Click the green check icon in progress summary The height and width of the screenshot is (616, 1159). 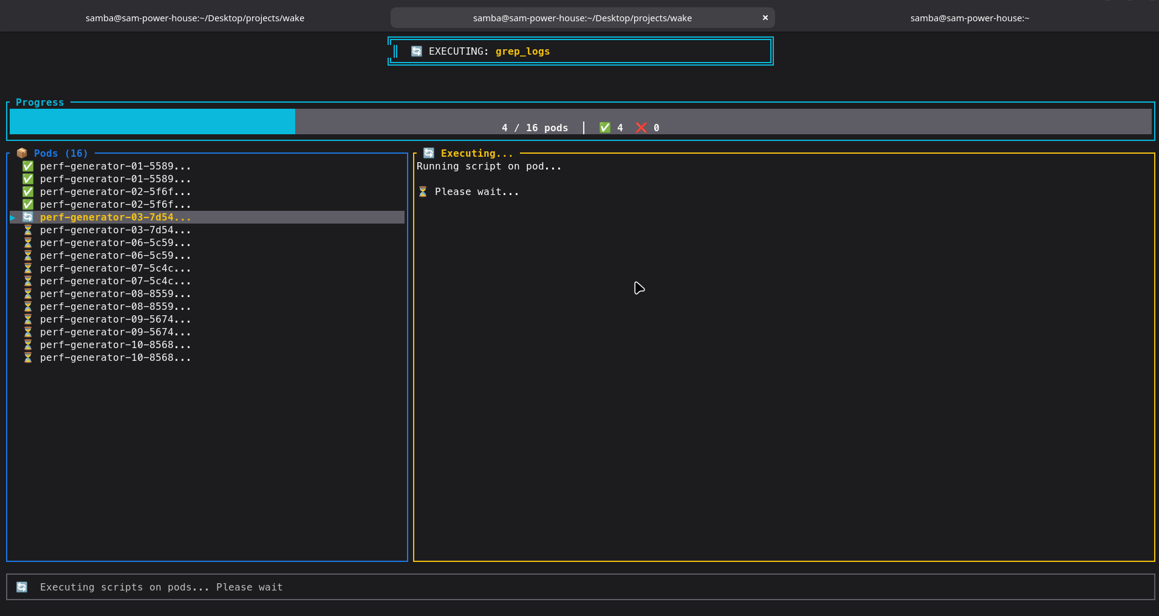tap(604, 128)
